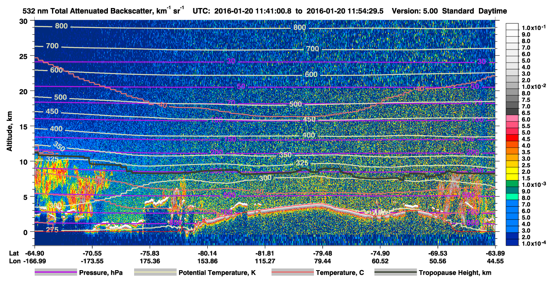Click the latitude value '-74.90'
550x282 pixels.
point(380,253)
